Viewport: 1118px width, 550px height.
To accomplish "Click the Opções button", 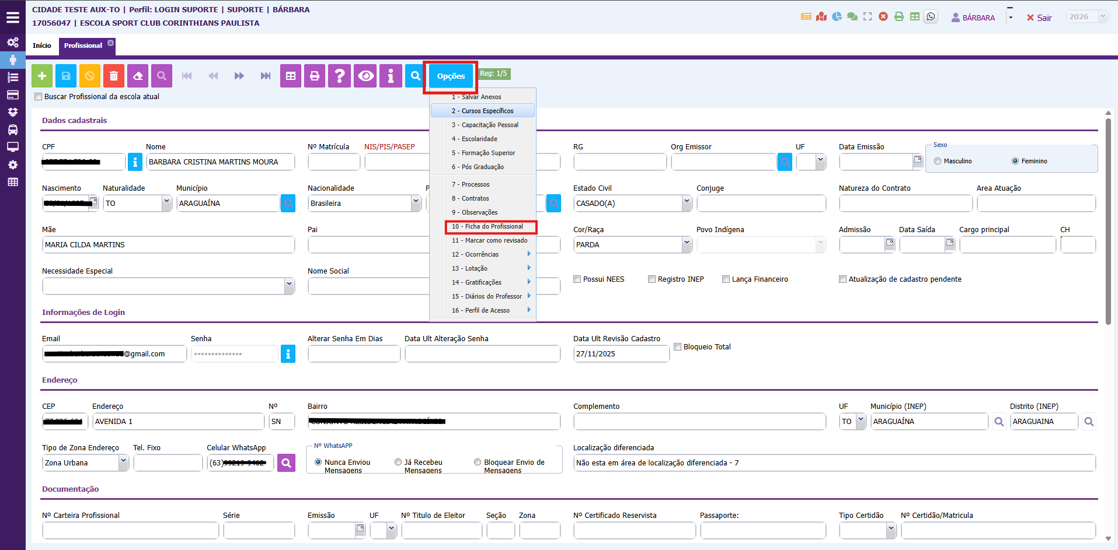I will 451,76.
